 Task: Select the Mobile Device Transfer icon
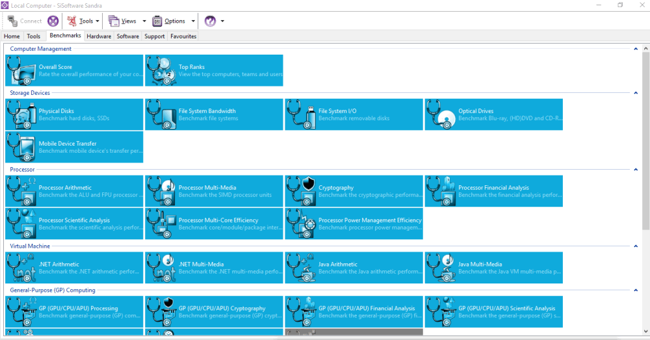coord(21,147)
